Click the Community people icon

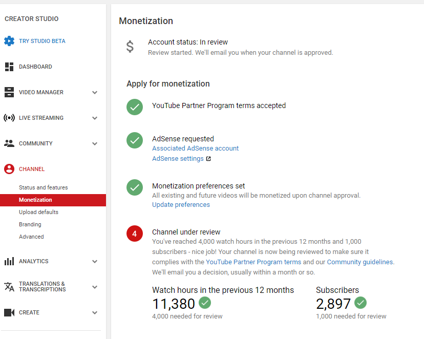9,143
